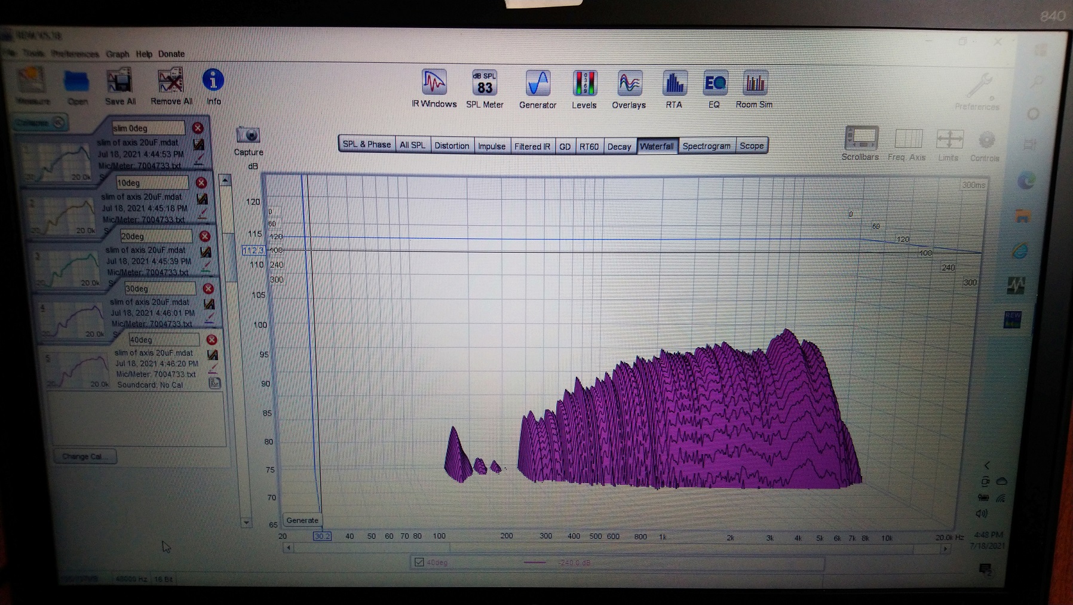Viewport: 1073px width, 605px height.
Task: Remove the 20deg measurement
Action: point(205,236)
